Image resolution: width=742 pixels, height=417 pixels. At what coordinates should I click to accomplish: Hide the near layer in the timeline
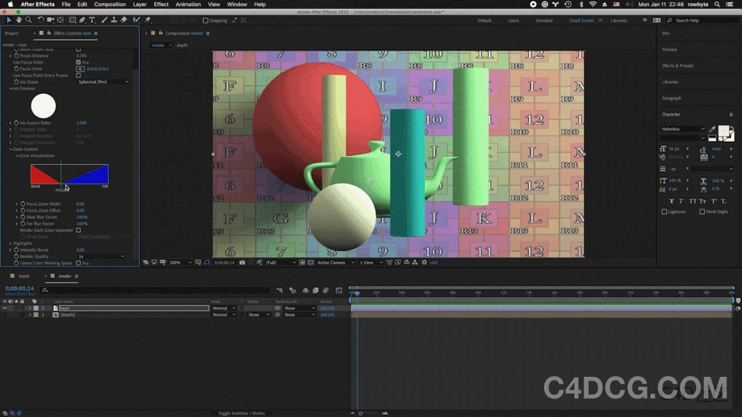5,308
